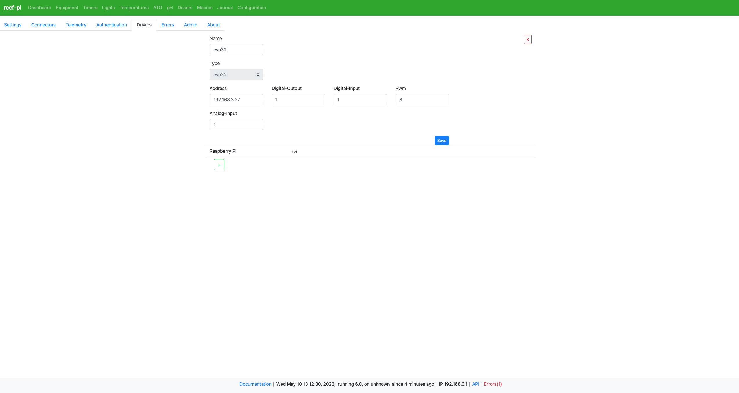Open the Dashboard page

click(39, 8)
